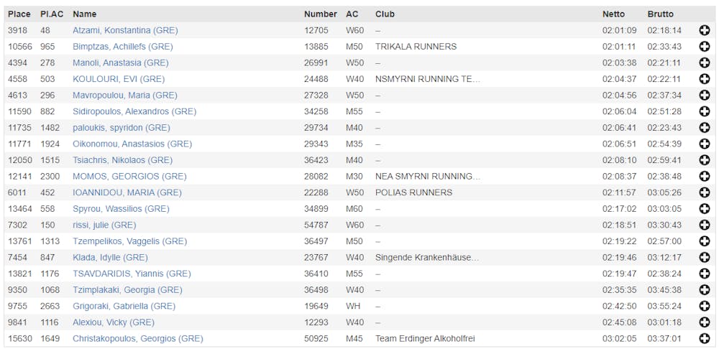Image resolution: width=719 pixels, height=349 pixels.
Task: Click plus icon for Sidiropoulos, Alexandros
Action: click(x=704, y=111)
